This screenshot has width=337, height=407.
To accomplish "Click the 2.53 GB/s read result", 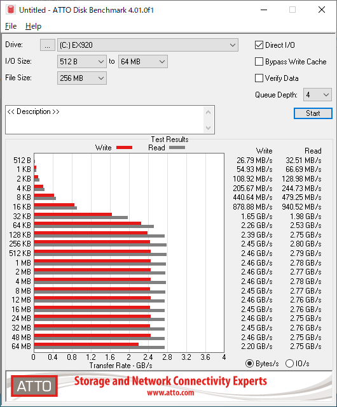I will 306,225.
